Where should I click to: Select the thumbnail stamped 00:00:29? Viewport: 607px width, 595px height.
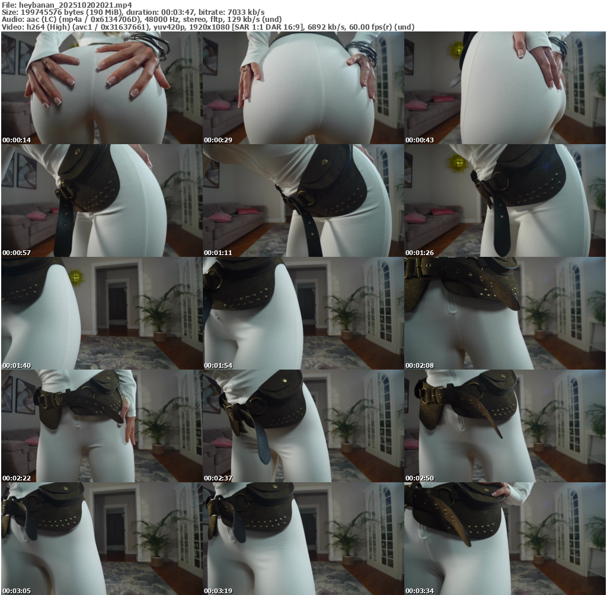click(303, 88)
